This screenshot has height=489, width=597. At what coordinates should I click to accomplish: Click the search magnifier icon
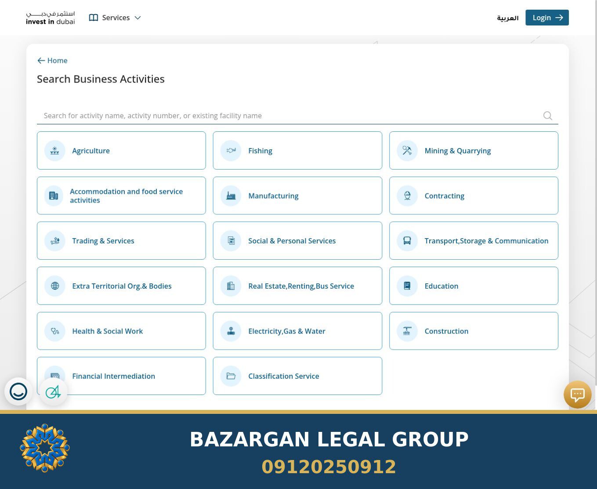[548, 116]
